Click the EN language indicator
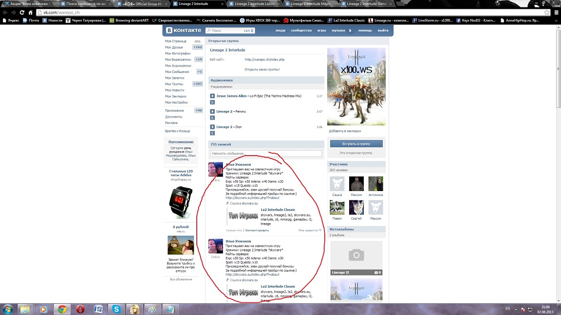 (507, 309)
